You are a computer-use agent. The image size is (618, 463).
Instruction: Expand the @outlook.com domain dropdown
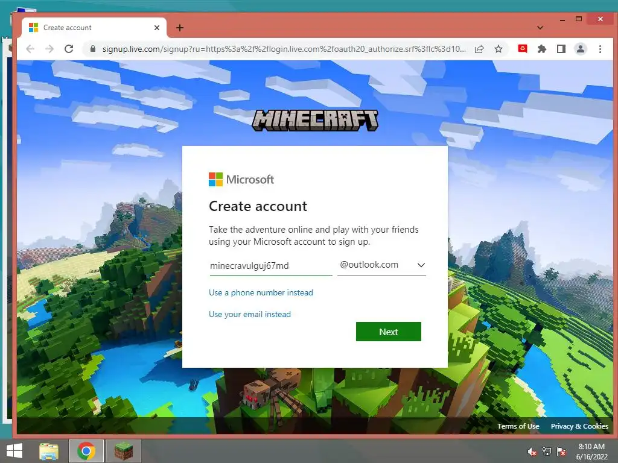click(381, 265)
